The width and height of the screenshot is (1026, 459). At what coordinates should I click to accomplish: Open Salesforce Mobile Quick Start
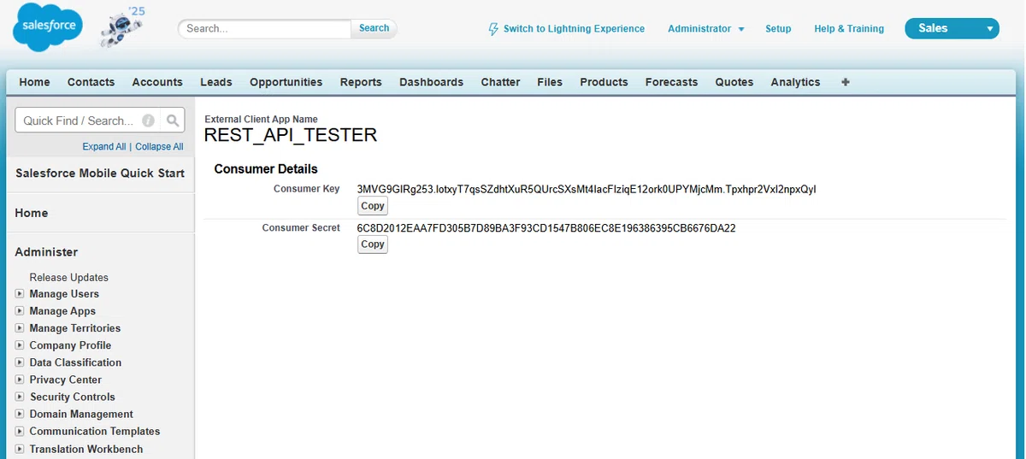(x=100, y=173)
